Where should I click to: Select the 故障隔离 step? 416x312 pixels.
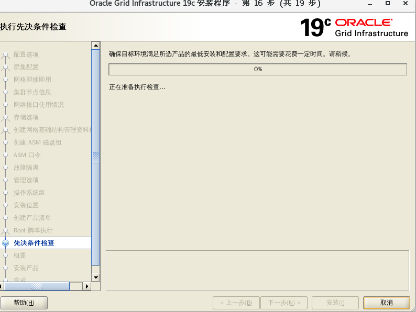pos(26,168)
